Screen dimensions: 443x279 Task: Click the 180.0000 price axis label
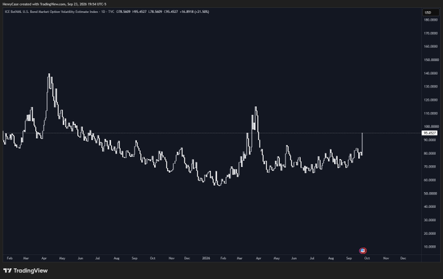(431, 20)
